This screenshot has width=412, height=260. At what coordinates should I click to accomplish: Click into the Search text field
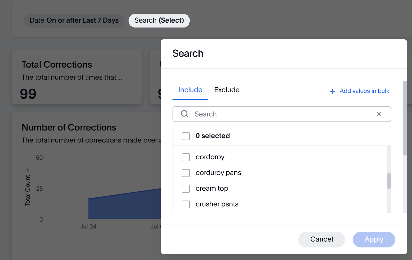[x=282, y=114]
